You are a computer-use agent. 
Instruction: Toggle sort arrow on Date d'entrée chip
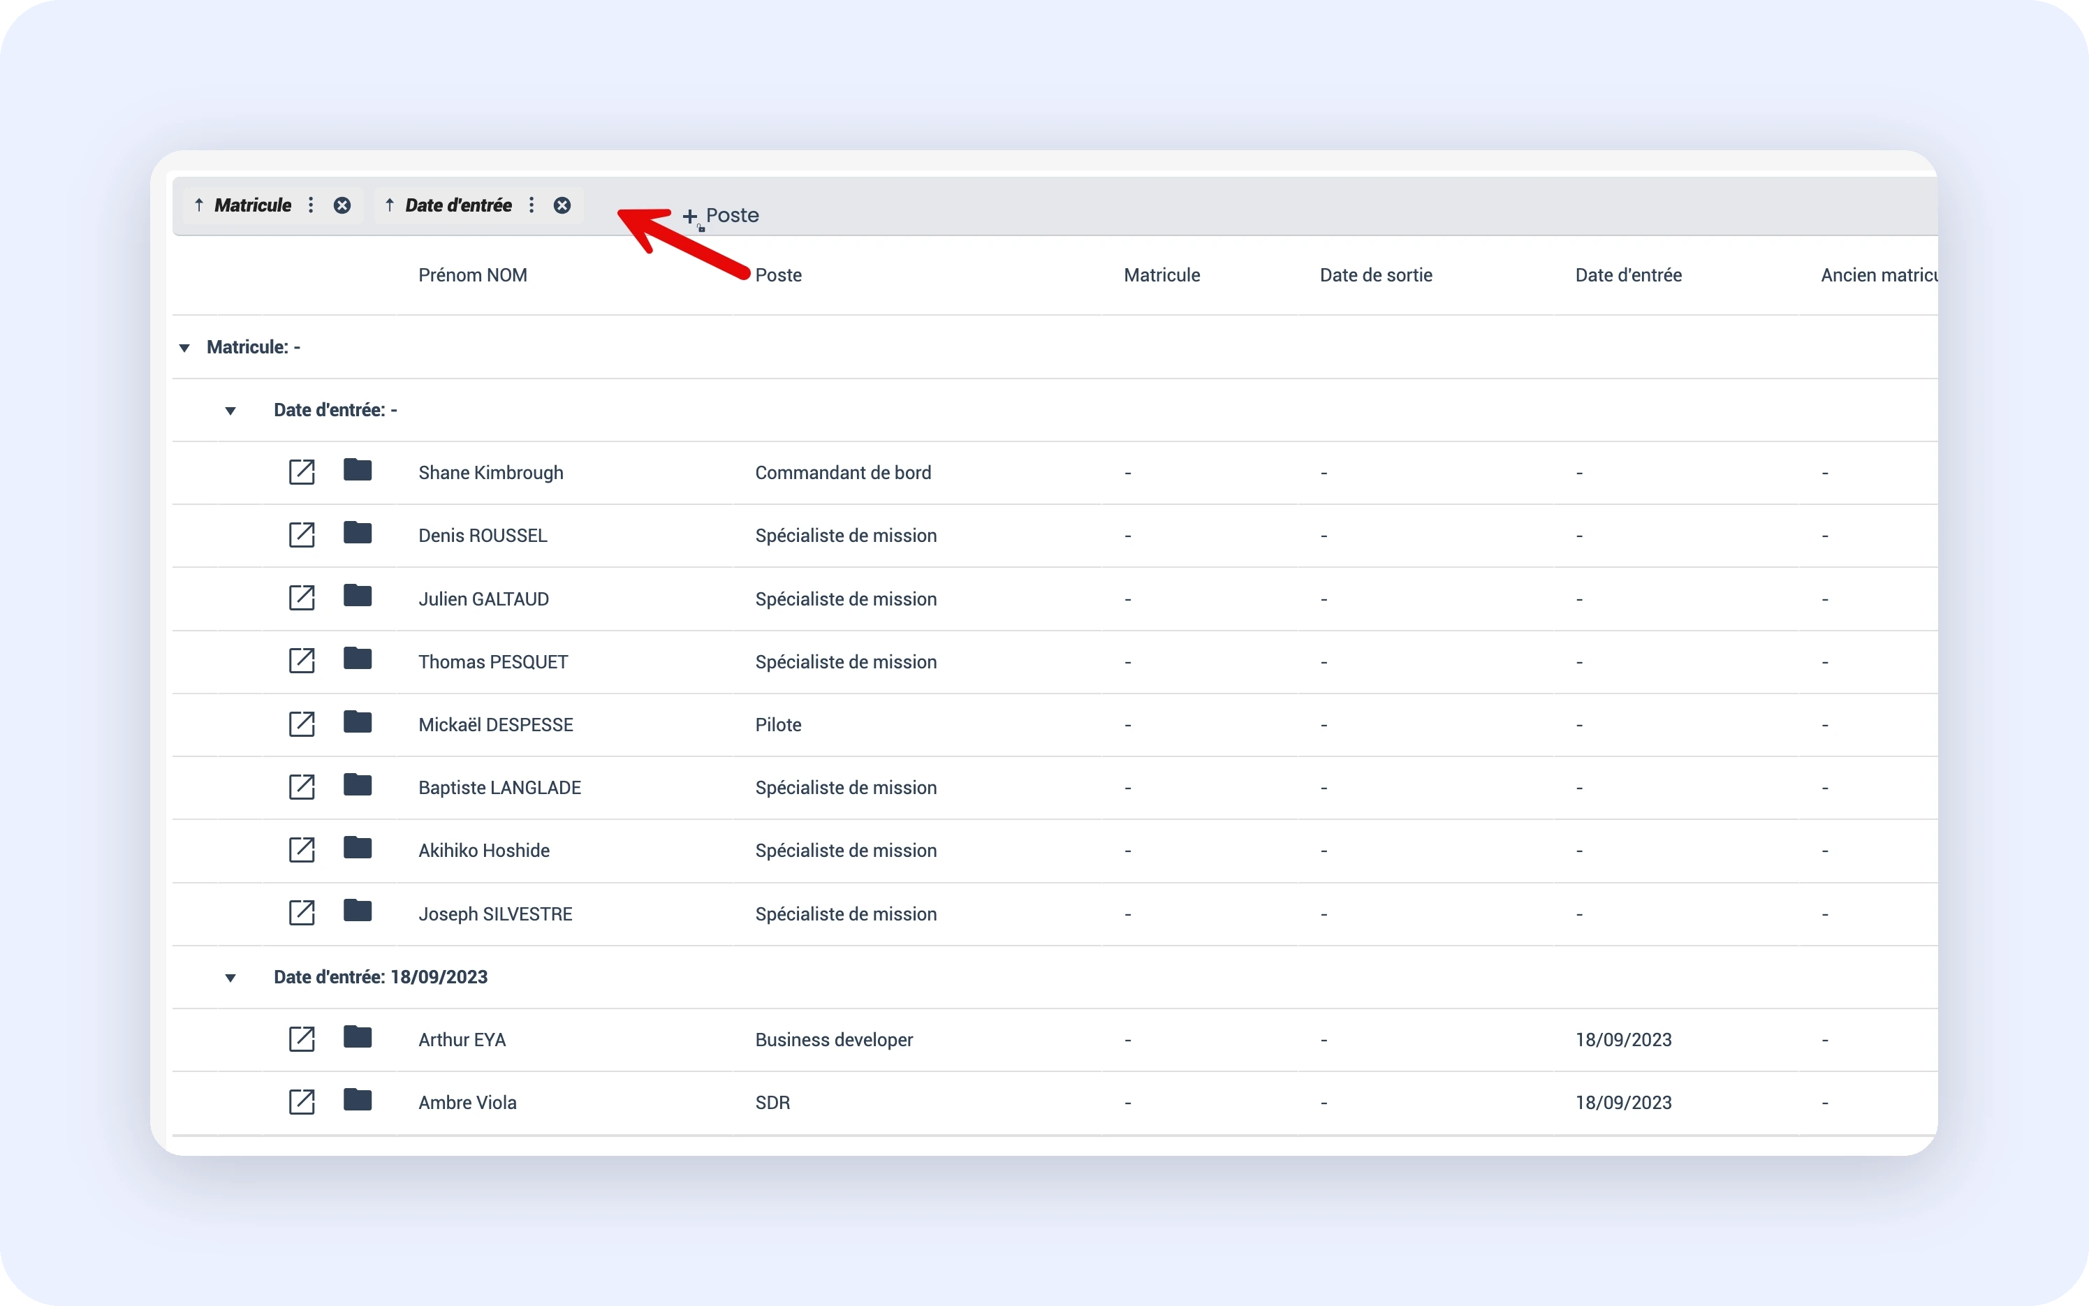[x=390, y=205]
